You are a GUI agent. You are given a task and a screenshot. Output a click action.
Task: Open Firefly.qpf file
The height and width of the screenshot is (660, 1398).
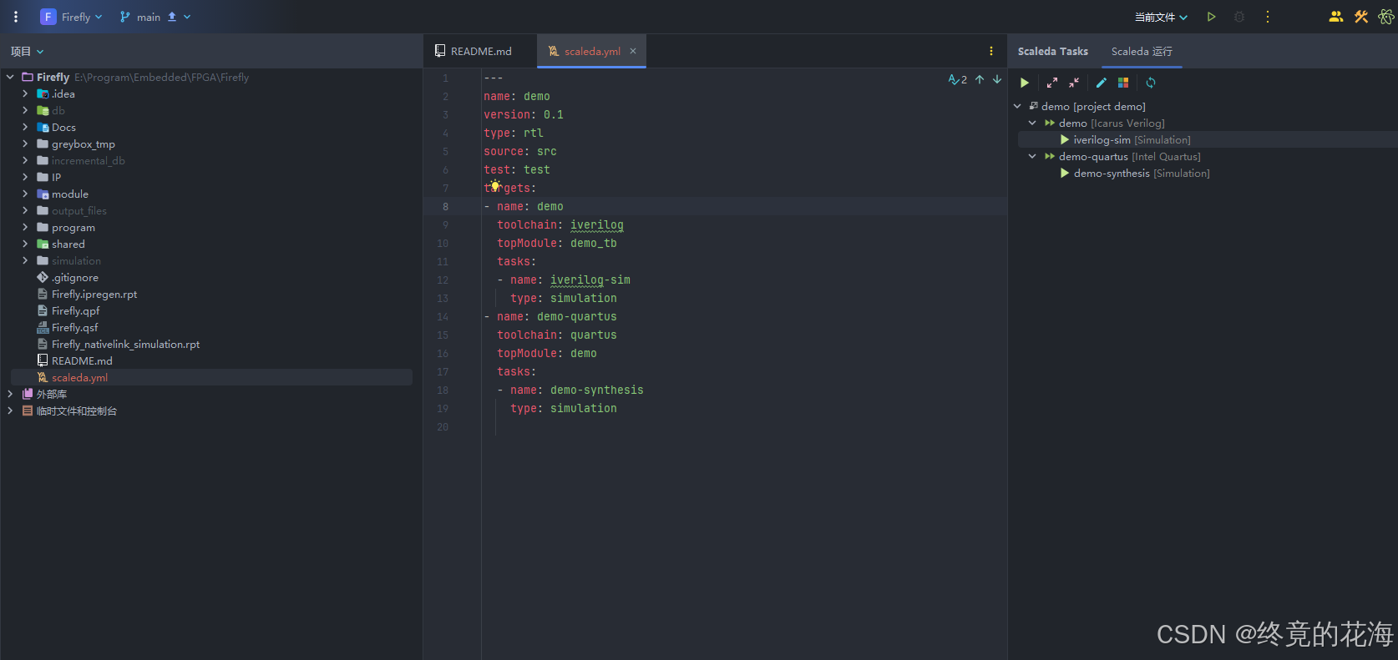[75, 310]
